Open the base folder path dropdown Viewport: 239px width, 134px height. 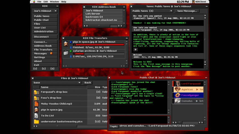[57, 83]
